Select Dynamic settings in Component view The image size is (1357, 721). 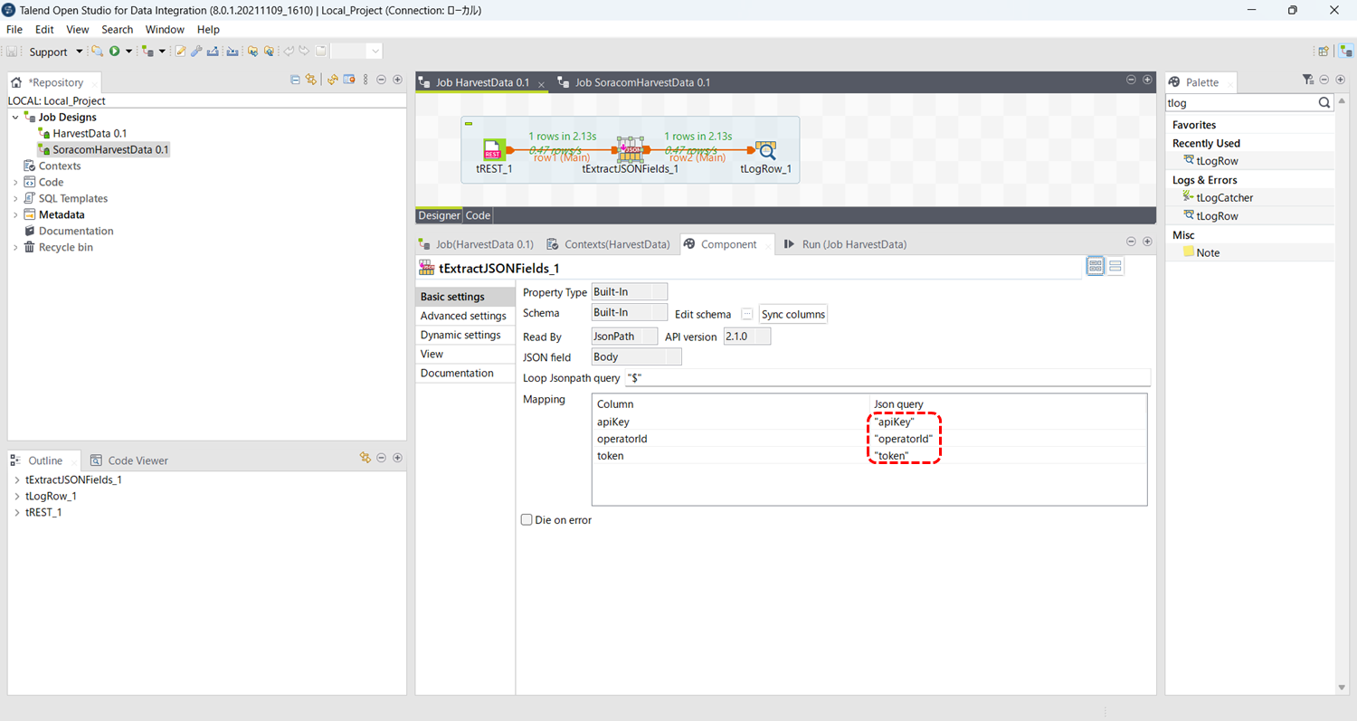pyautogui.click(x=460, y=335)
